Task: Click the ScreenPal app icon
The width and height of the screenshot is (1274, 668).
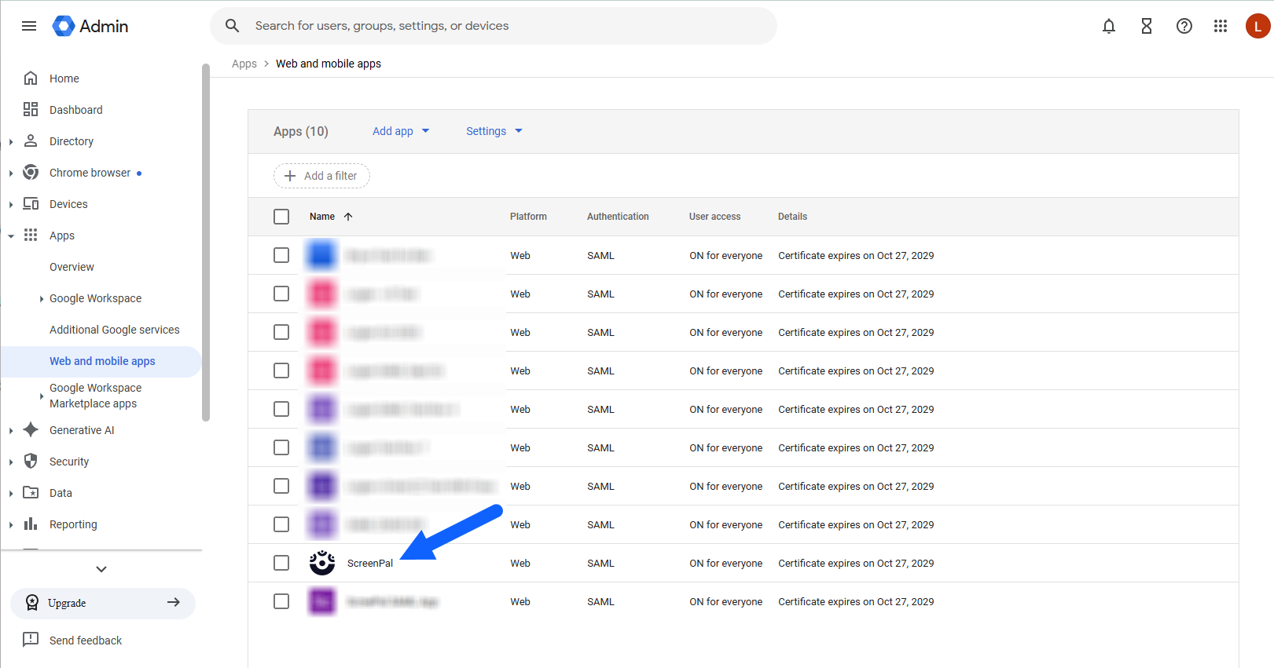Action: pyautogui.click(x=322, y=563)
